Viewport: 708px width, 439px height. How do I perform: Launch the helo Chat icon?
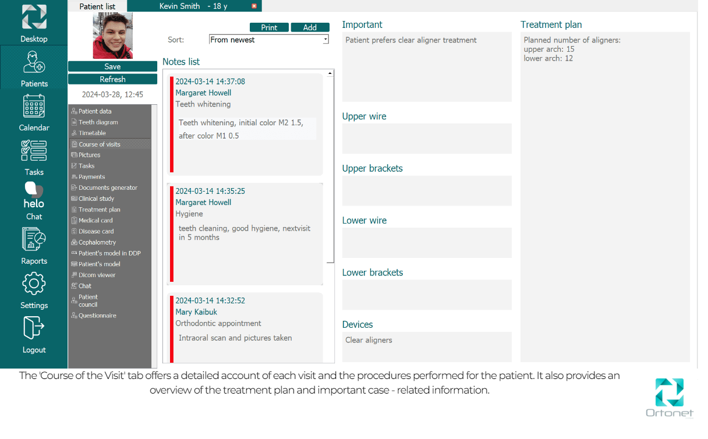(x=34, y=196)
